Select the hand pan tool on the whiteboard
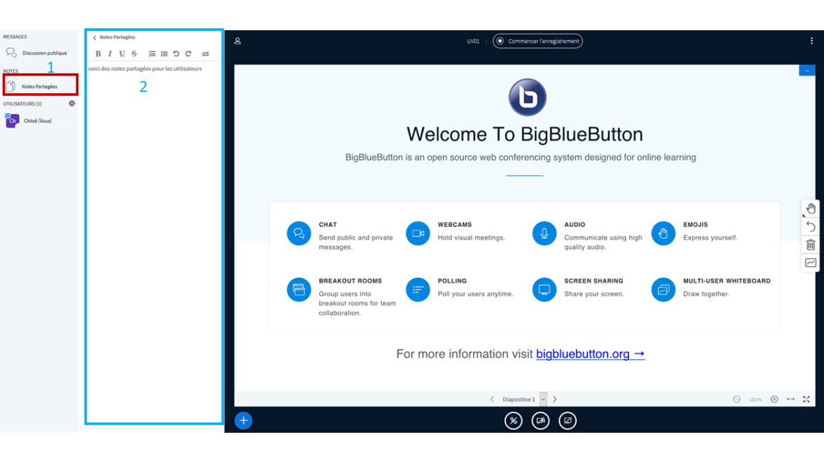This screenshot has width=824, height=463. pos(811,209)
